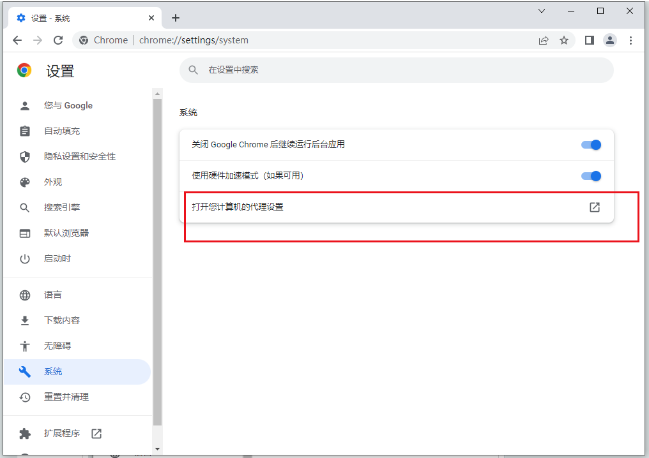Open 语言 settings
Screen dimensions: 649x458
tap(77, 295)
